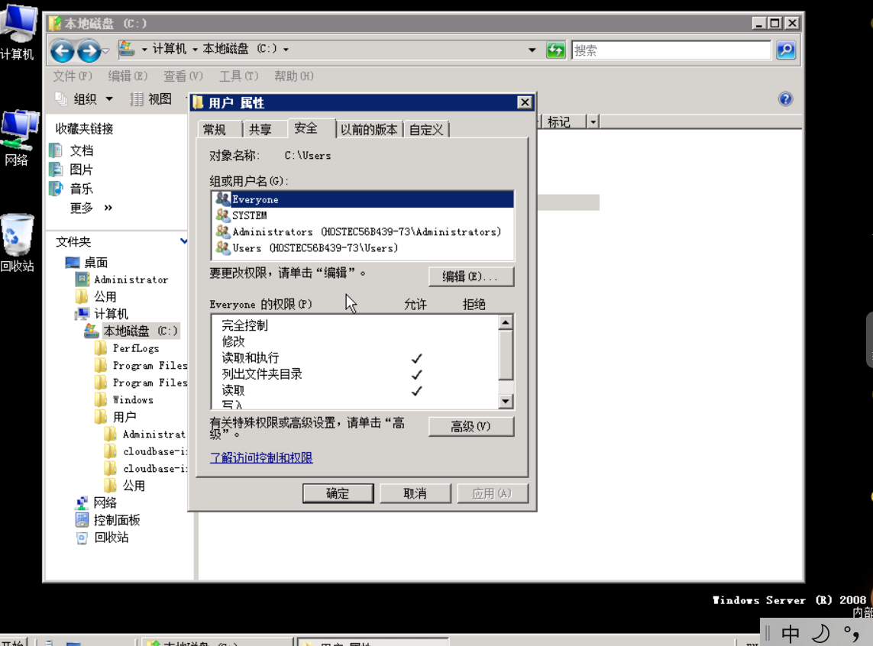Click the 编辑(E)... permissions button
Viewport: 873px width, 646px height.
(470, 276)
